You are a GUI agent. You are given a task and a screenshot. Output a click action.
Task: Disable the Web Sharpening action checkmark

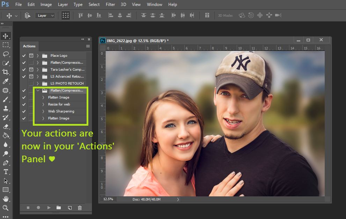click(24, 111)
